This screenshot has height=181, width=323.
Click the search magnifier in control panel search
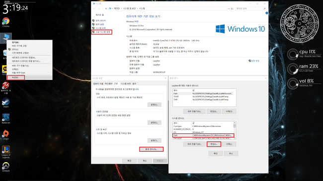tap(264, 8)
